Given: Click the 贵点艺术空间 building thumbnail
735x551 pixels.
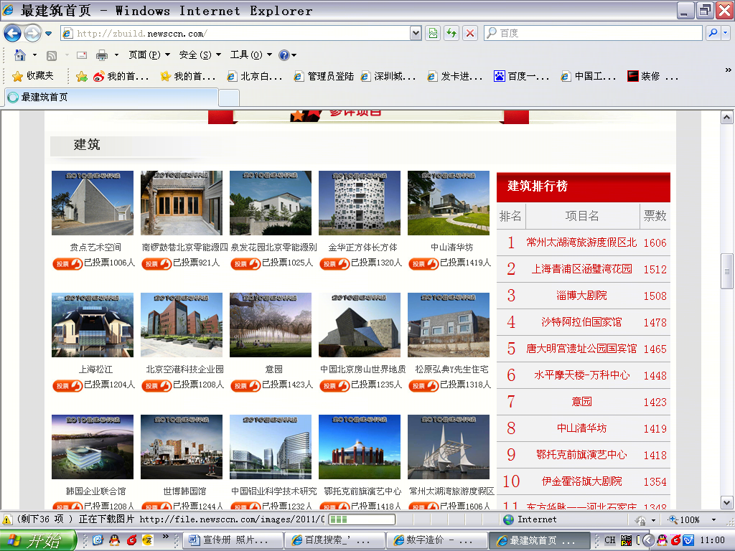Looking at the screenshot, I should tap(93, 203).
